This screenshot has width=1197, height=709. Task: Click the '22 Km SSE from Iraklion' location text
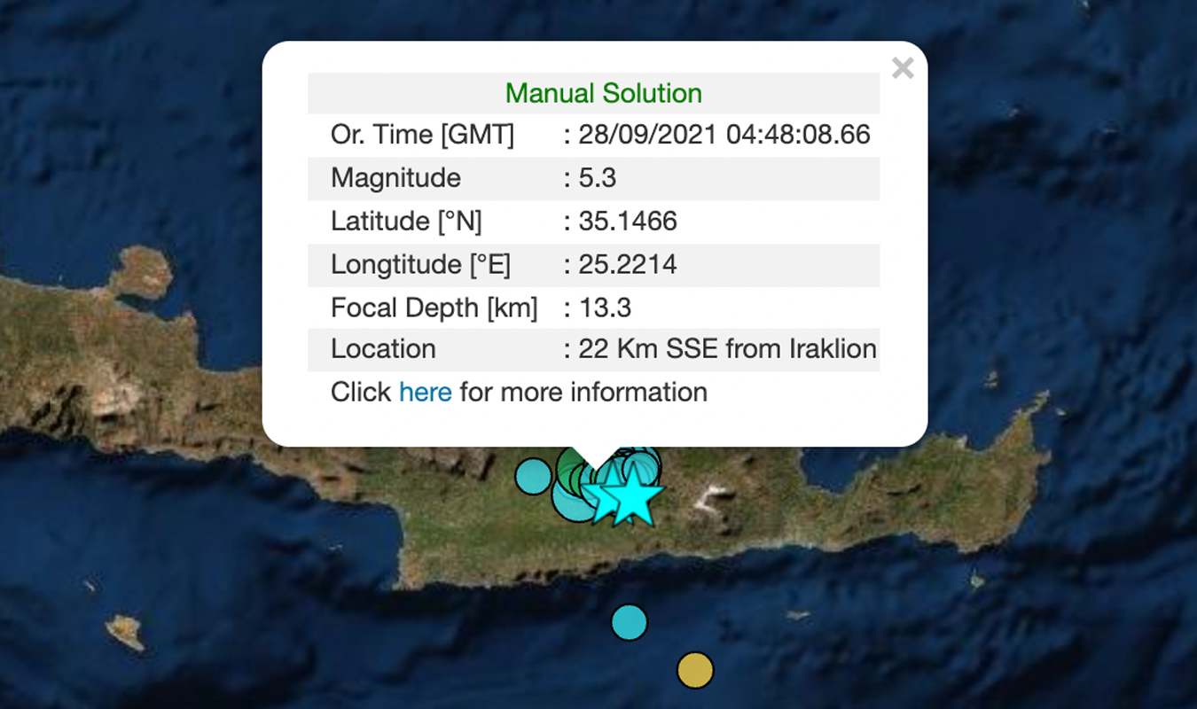[727, 349]
